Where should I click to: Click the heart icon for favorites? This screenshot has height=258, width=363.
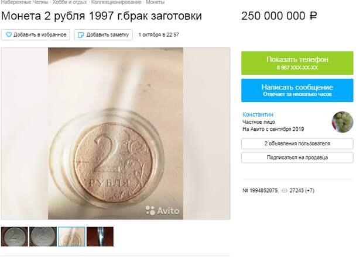coord(9,35)
